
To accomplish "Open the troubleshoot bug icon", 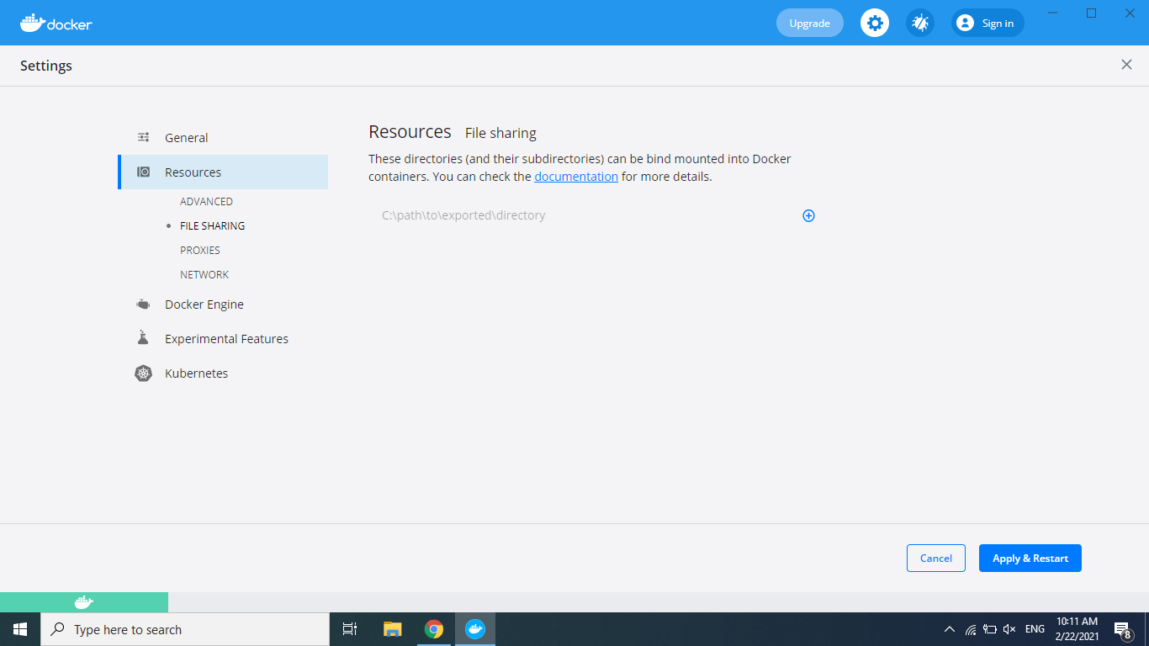I will [x=920, y=23].
